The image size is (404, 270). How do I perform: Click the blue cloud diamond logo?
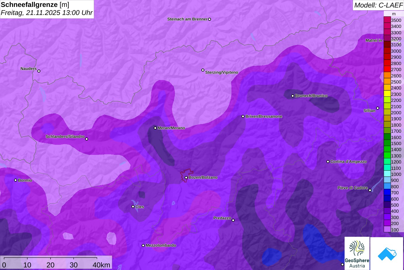pos(387,254)
